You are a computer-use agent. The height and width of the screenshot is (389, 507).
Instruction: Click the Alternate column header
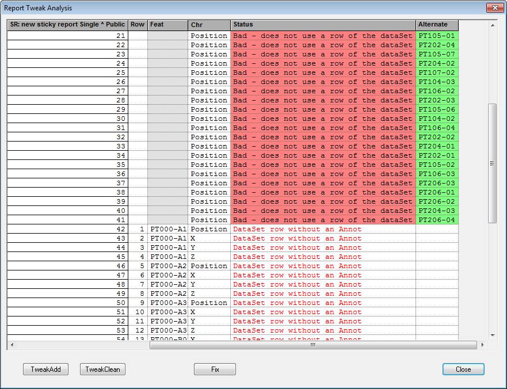437,25
